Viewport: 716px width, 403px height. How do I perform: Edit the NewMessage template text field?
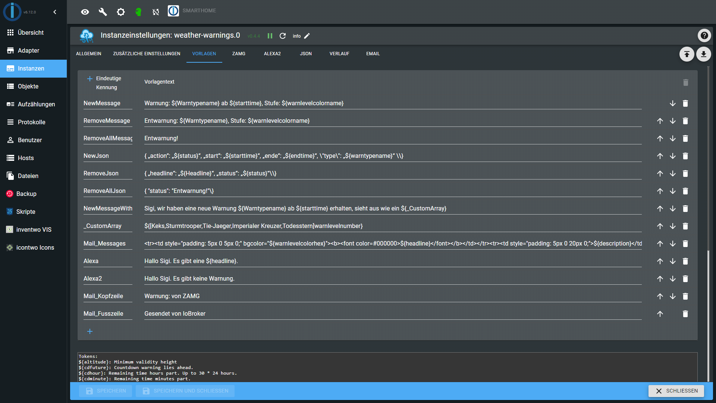click(393, 103)
